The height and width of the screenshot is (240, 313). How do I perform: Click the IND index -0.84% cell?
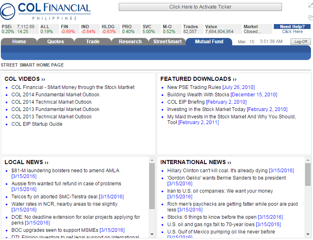tap(90, 29)
